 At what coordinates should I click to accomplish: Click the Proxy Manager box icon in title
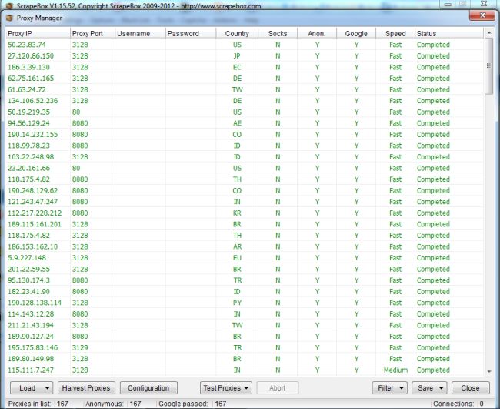9,18
